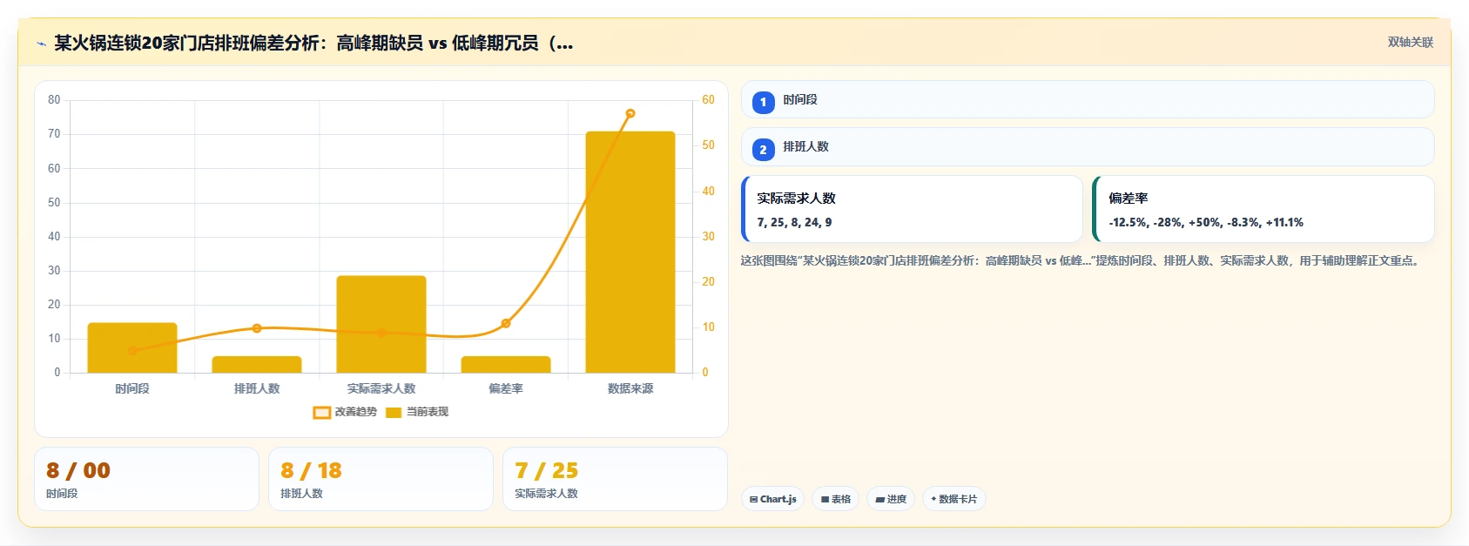Viewport: 1469px width, 546px height.
Task: Click the x-axis label 实际需求人数
Action: (x=381, y=388)
